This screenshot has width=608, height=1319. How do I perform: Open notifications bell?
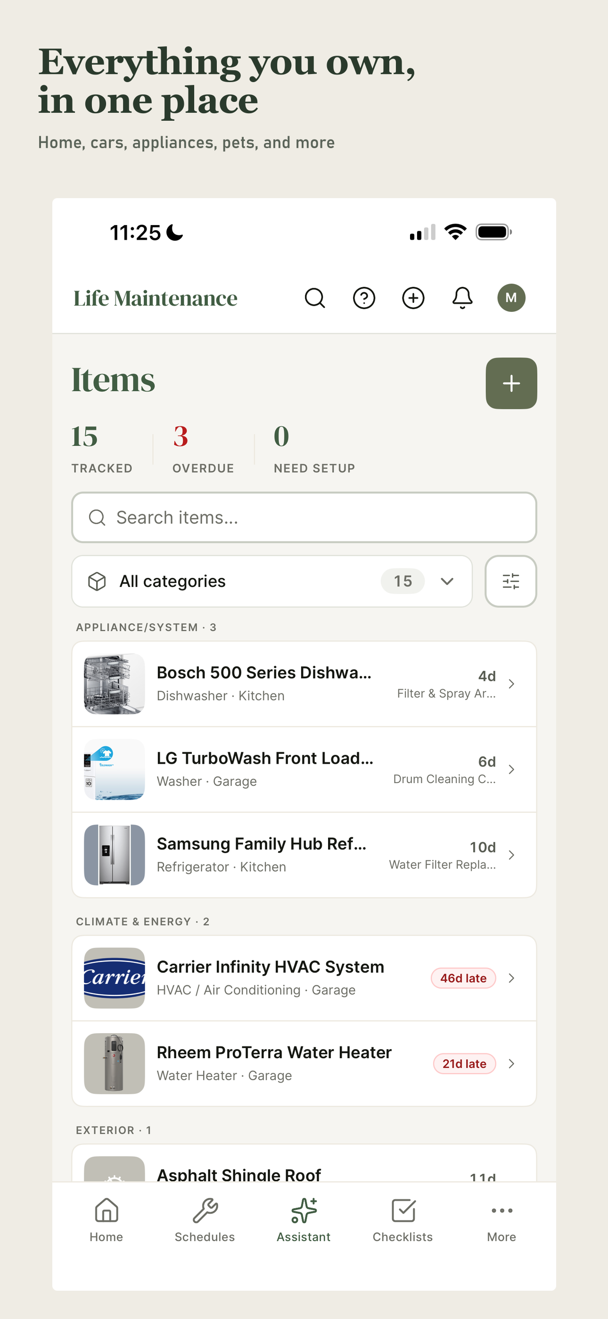pyautogui.click(x=462, y=298)
